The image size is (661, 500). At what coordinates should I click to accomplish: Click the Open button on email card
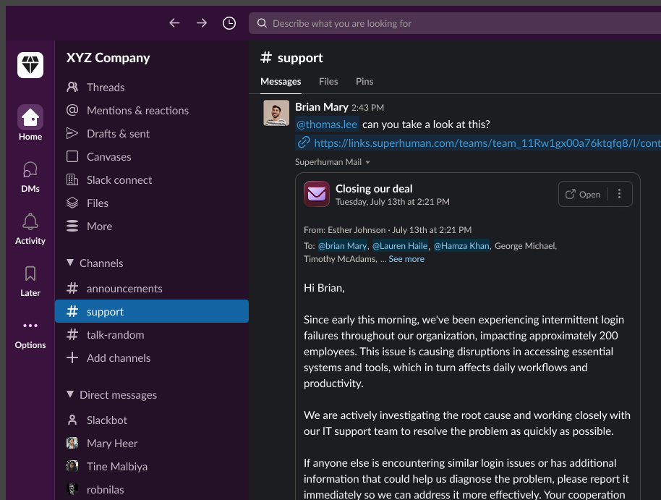[583, 194]
